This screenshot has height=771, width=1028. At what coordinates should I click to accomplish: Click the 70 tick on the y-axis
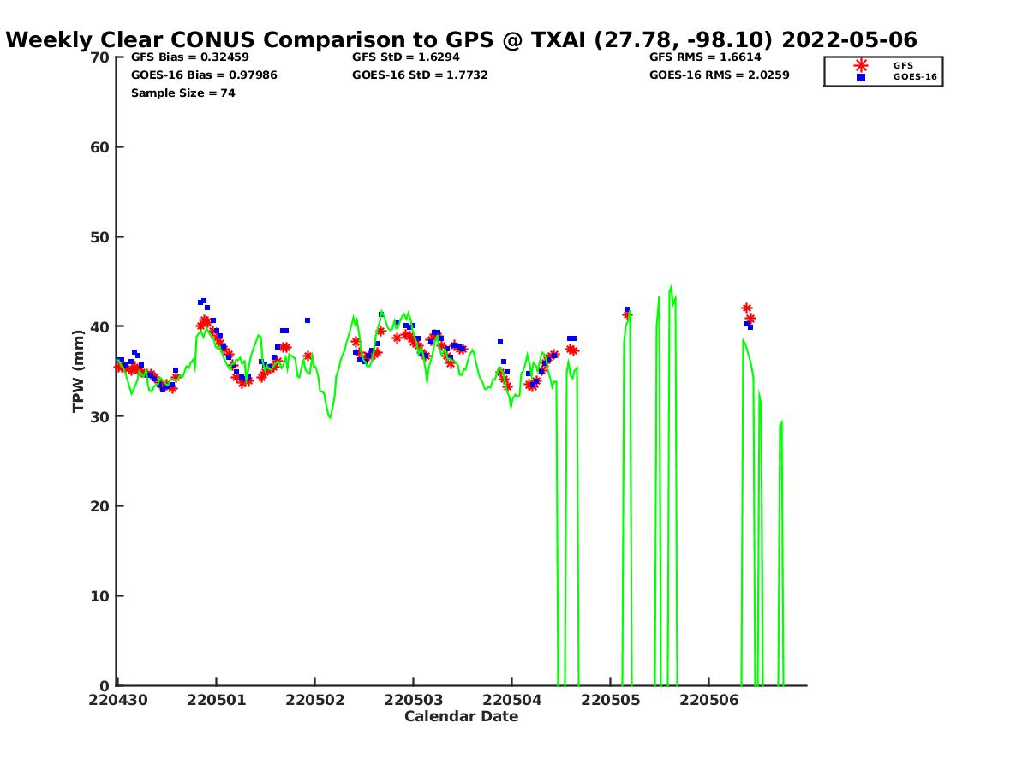coord(99,57)
